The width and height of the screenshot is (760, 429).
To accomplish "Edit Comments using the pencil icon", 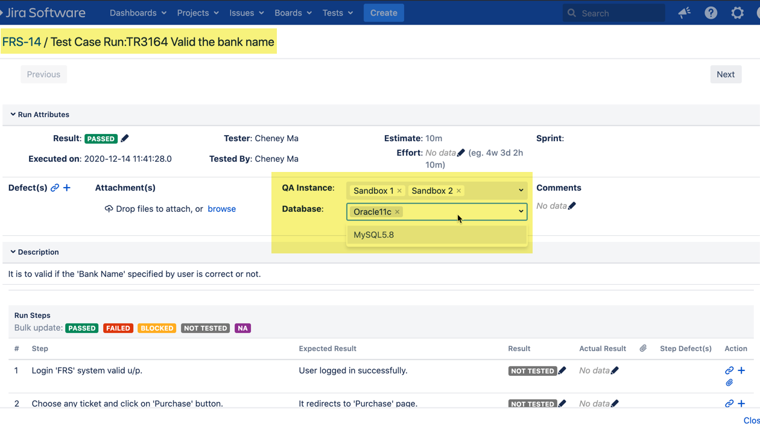I will pos(572,206).
